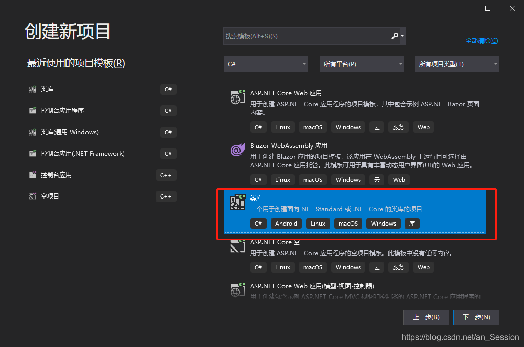524x347 pixels.
Task: Click 服务 tag under ASP.NET Core Web 应用
Action: [398, 127]
